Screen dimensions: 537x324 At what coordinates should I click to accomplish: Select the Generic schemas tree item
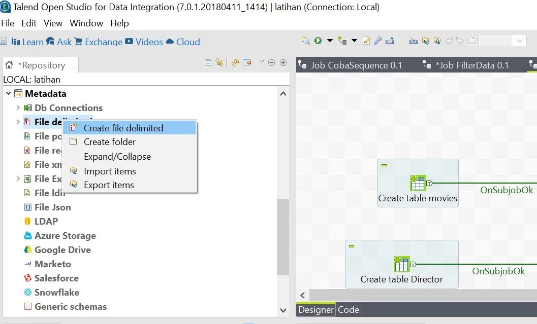(71, 307)
